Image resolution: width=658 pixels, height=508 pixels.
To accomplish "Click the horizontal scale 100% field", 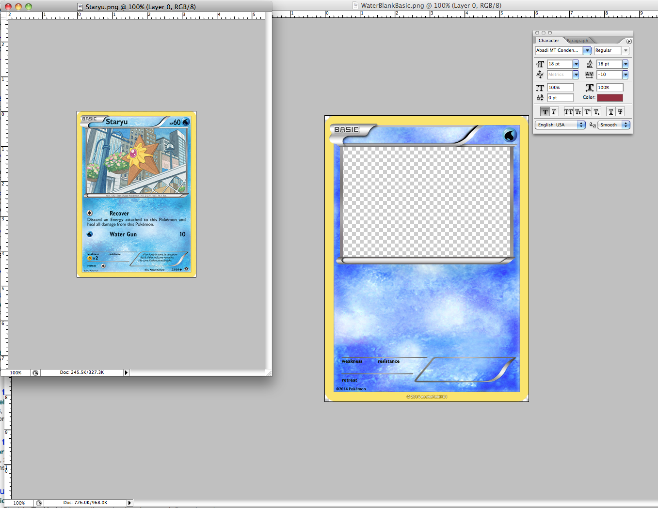I will point(610,88).
